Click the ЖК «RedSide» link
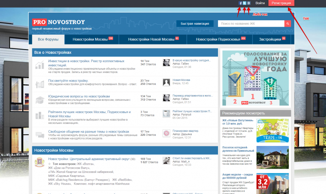 122,180
